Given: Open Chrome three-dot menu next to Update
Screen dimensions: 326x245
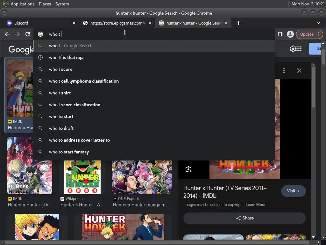Looking at the screenshot, I should pyautogui.click(x=319, y=34).
